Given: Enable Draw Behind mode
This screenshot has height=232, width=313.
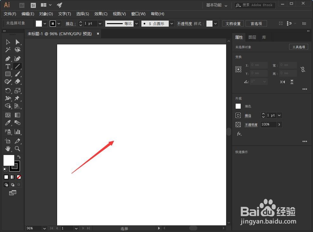Looking at the screenshot, I should (x=13, y=185).
